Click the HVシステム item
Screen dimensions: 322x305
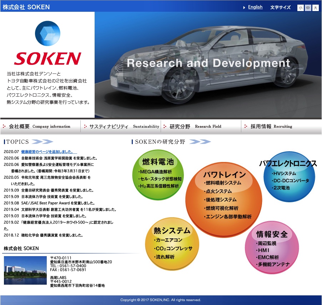(284, 174)
